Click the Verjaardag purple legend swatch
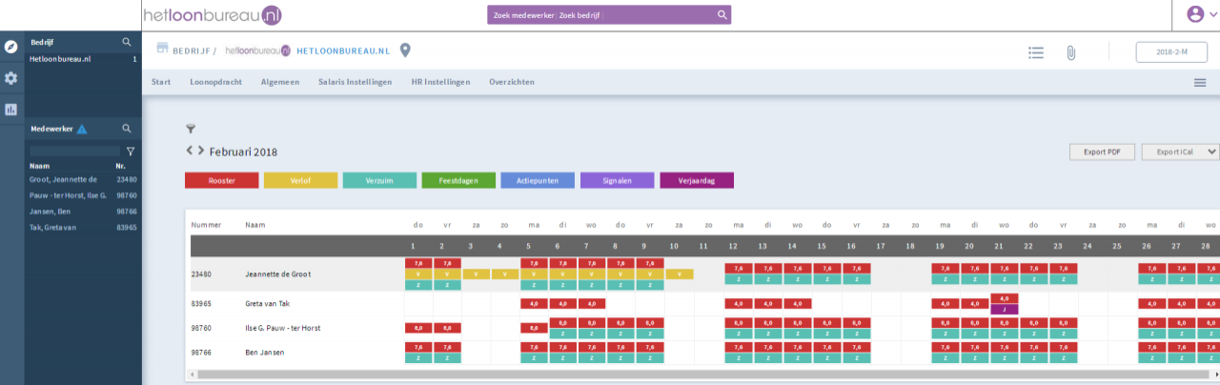The width and height of the screenshot is (1220, 385). click(697, 180)
